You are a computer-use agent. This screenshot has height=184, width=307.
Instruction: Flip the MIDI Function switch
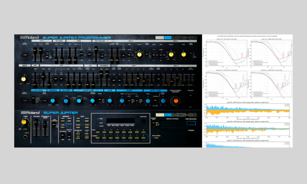[54, 125]
